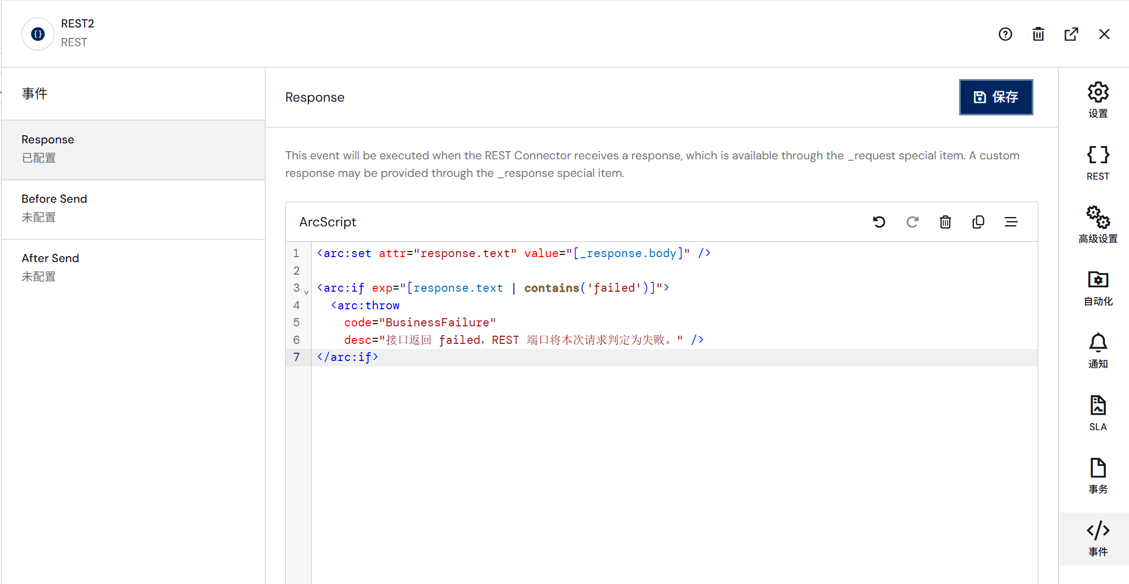Click the closing </arc:if> line
This screenshot has width=1129, height=584.
347,357
